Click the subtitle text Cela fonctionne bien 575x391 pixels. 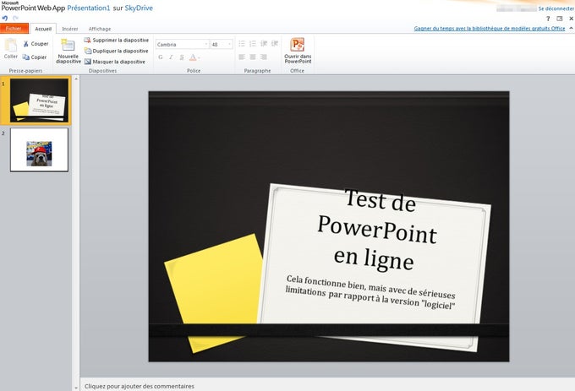(x=370, y=292)
